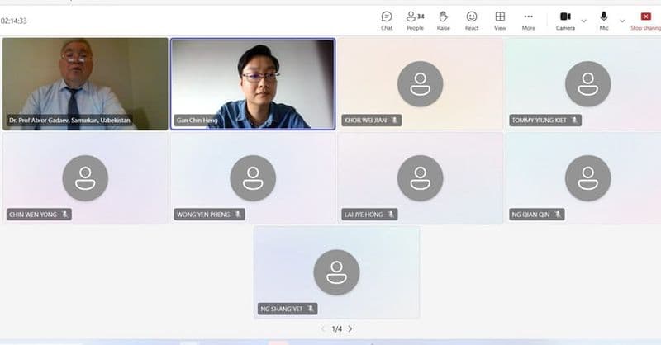Toggle the Mic mute state

coord(604,21)
